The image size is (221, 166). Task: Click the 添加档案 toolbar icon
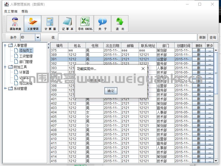[15, 24]
